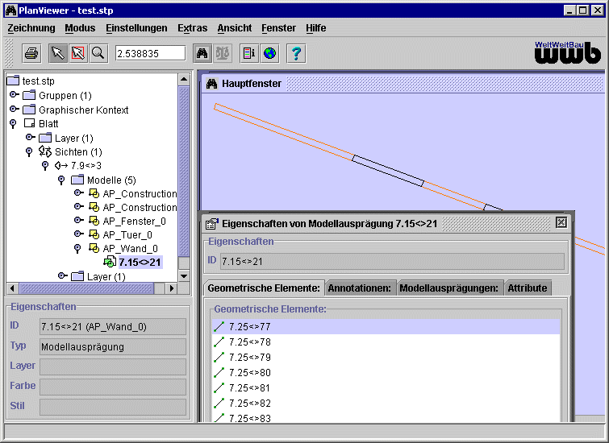Expand the AP_Tuer_0 node

click(x=79, y=234)
